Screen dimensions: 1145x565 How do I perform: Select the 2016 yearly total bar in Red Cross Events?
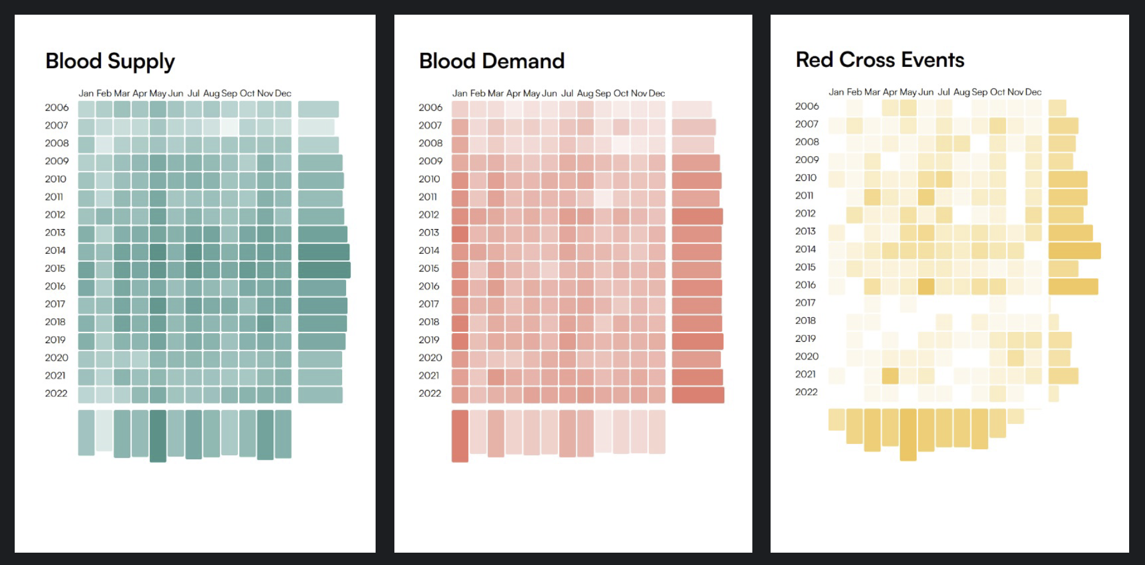point(1073,287)
